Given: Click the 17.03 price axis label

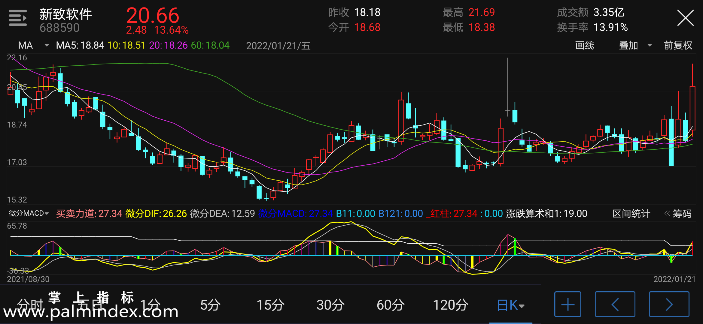Looking at the screenshot, I should [17, 162].
